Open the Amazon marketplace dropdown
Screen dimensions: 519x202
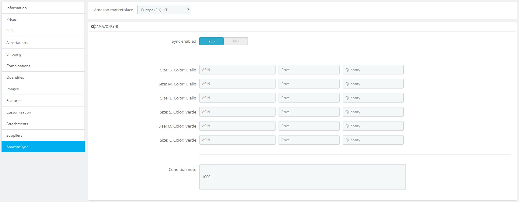pos(164,10)
